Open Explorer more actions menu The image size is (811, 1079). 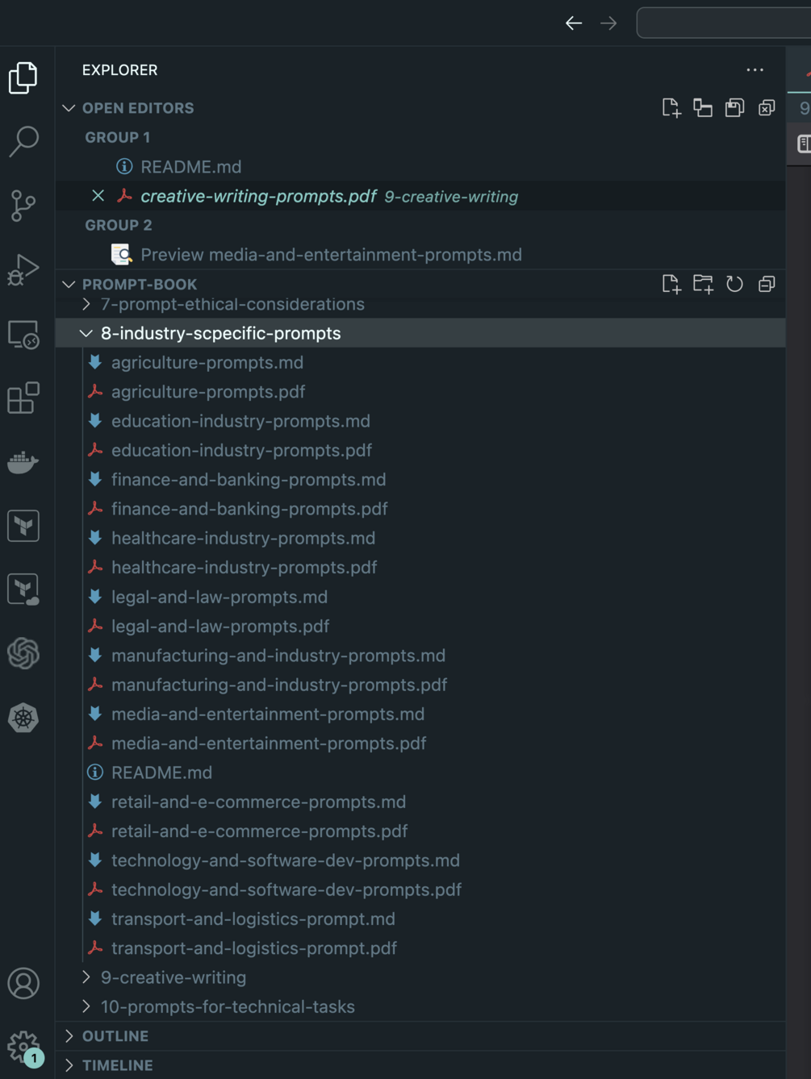pos(755,70)
